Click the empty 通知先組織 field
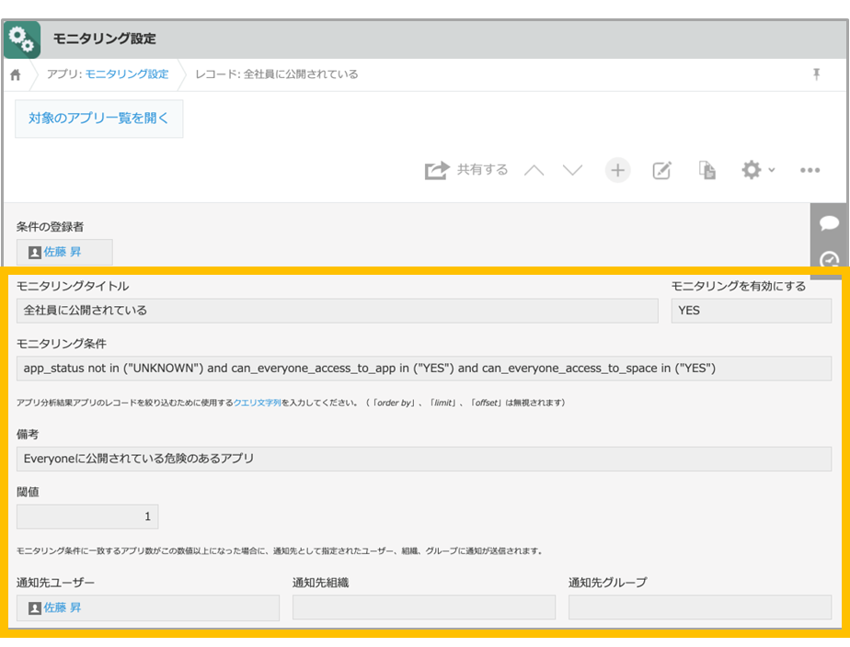850x647 pixels. pyautogui.click(x=424, y=607)
